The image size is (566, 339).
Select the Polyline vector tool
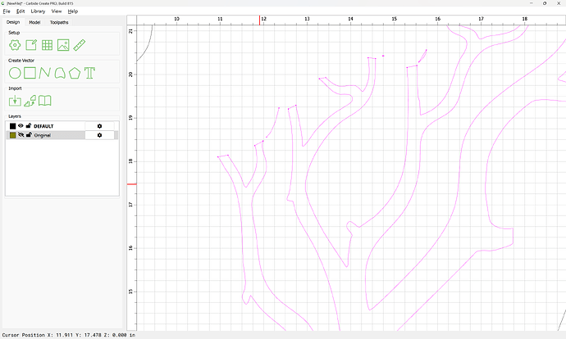[45, 73]
